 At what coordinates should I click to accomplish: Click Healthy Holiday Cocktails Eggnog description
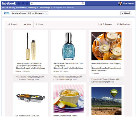click(x=106, y=67)
